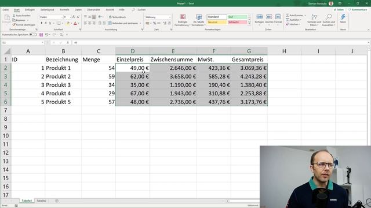Image resolution: width=371 pixels, height=208 pixels.
Task: Click the cell borders icon
Action: [x=59, y=23]
